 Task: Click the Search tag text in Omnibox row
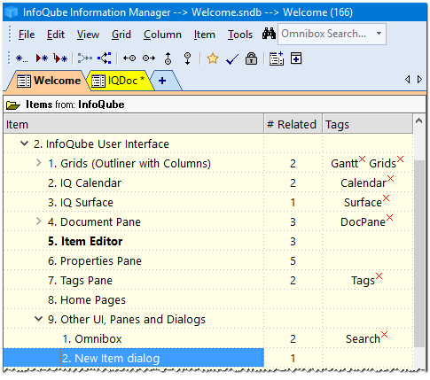[x=363, y=339]
